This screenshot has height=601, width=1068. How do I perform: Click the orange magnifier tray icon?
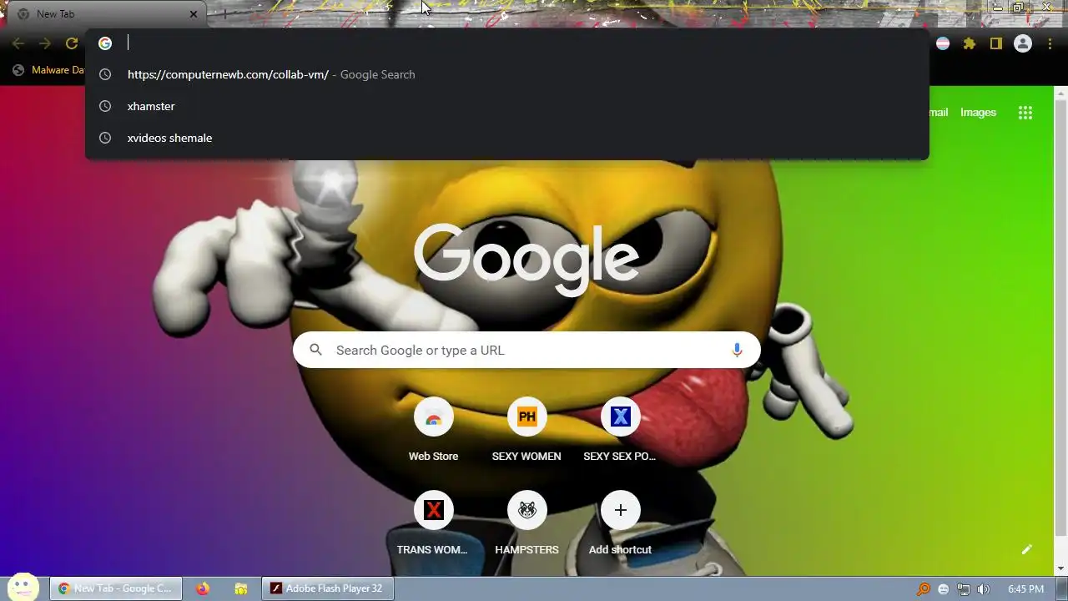[924, 589]
